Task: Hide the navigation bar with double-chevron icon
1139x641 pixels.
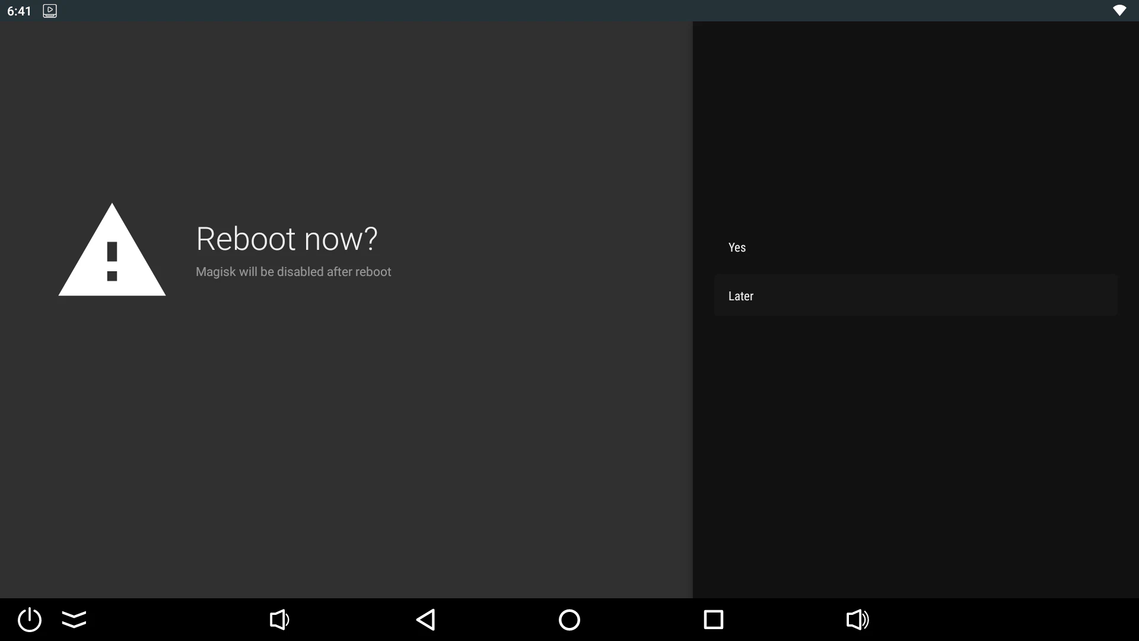Action: pos(74,620)
